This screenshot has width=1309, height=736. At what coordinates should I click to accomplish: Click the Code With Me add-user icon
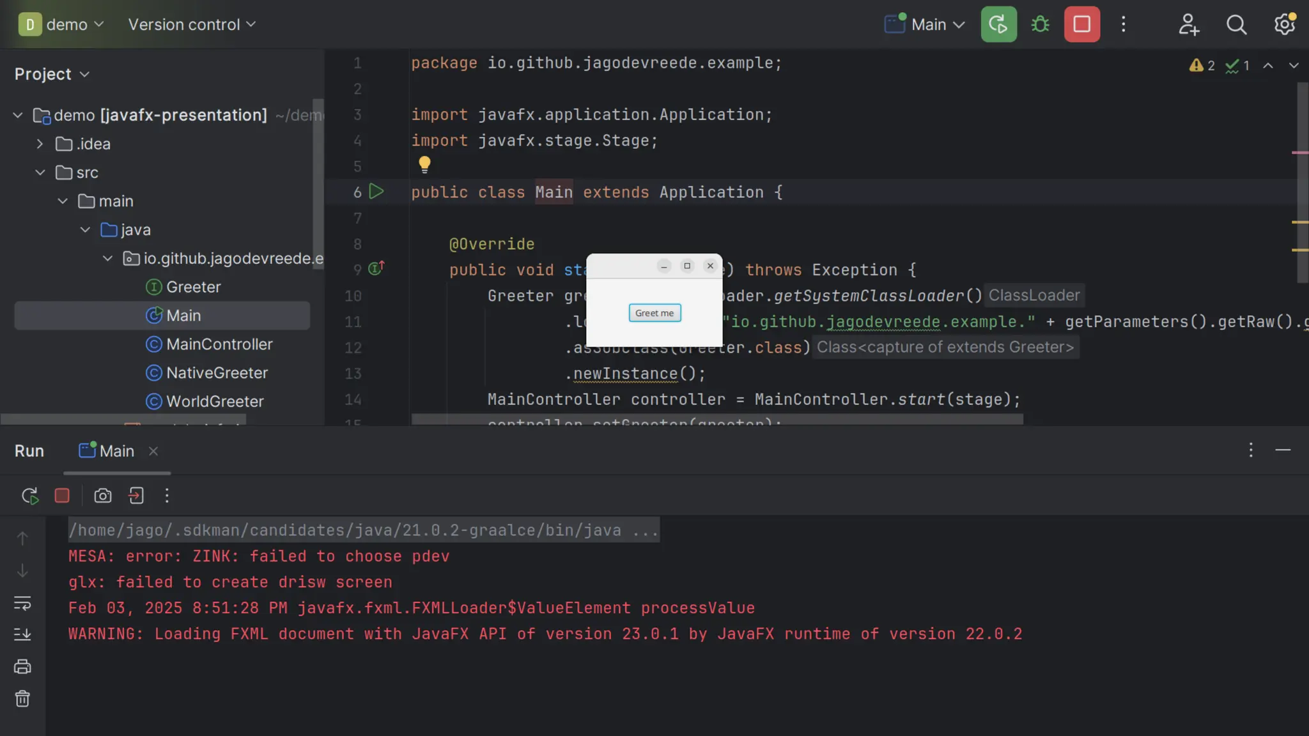pos(1189,24)
